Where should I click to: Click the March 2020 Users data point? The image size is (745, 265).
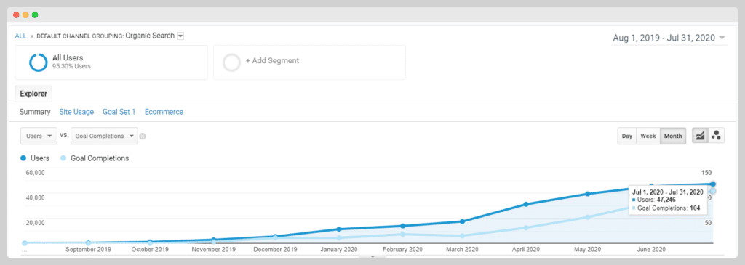(462, 221)
